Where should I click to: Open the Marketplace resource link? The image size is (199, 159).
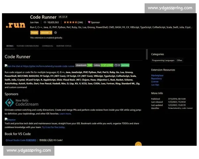click(157, 76)
